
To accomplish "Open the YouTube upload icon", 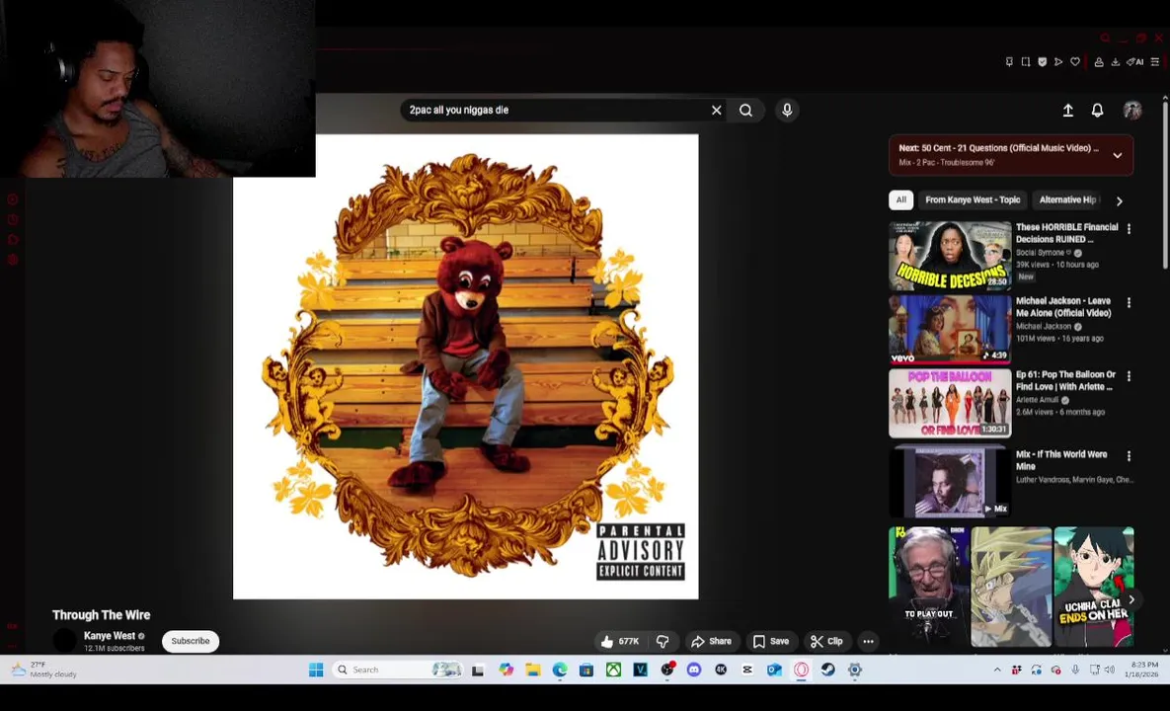I will pyautogui.click(x=1067, y=111).
